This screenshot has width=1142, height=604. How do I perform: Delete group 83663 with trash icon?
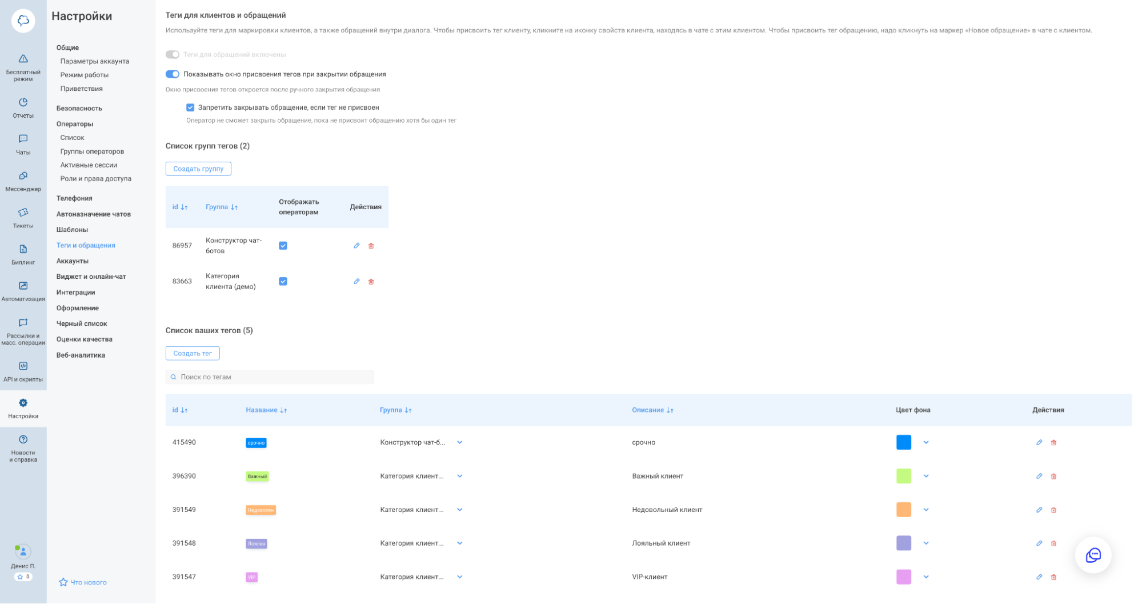[371, 282]
